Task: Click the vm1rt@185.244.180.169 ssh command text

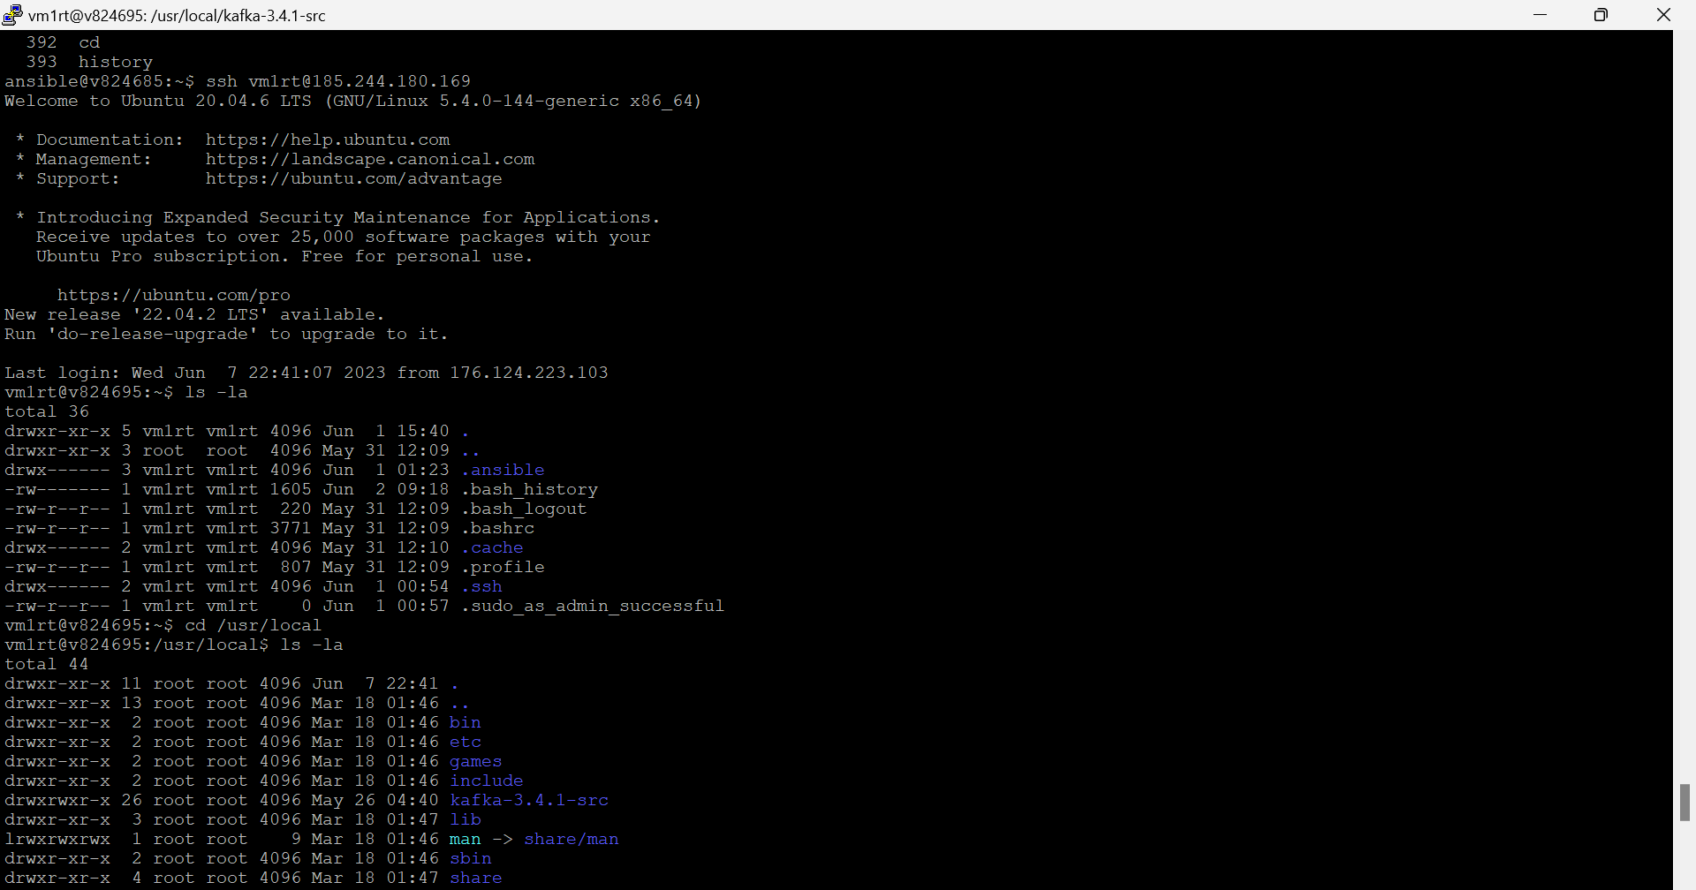Action: click(358, 80)
